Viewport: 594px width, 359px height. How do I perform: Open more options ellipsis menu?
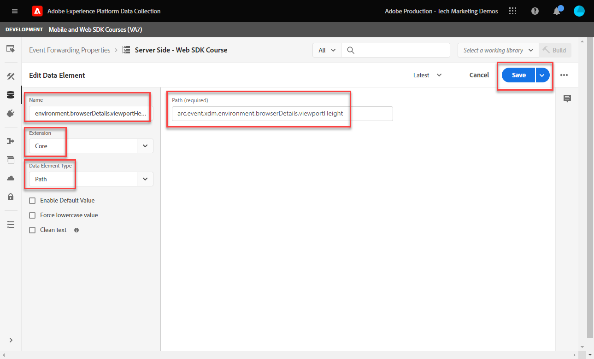(564, 75)
